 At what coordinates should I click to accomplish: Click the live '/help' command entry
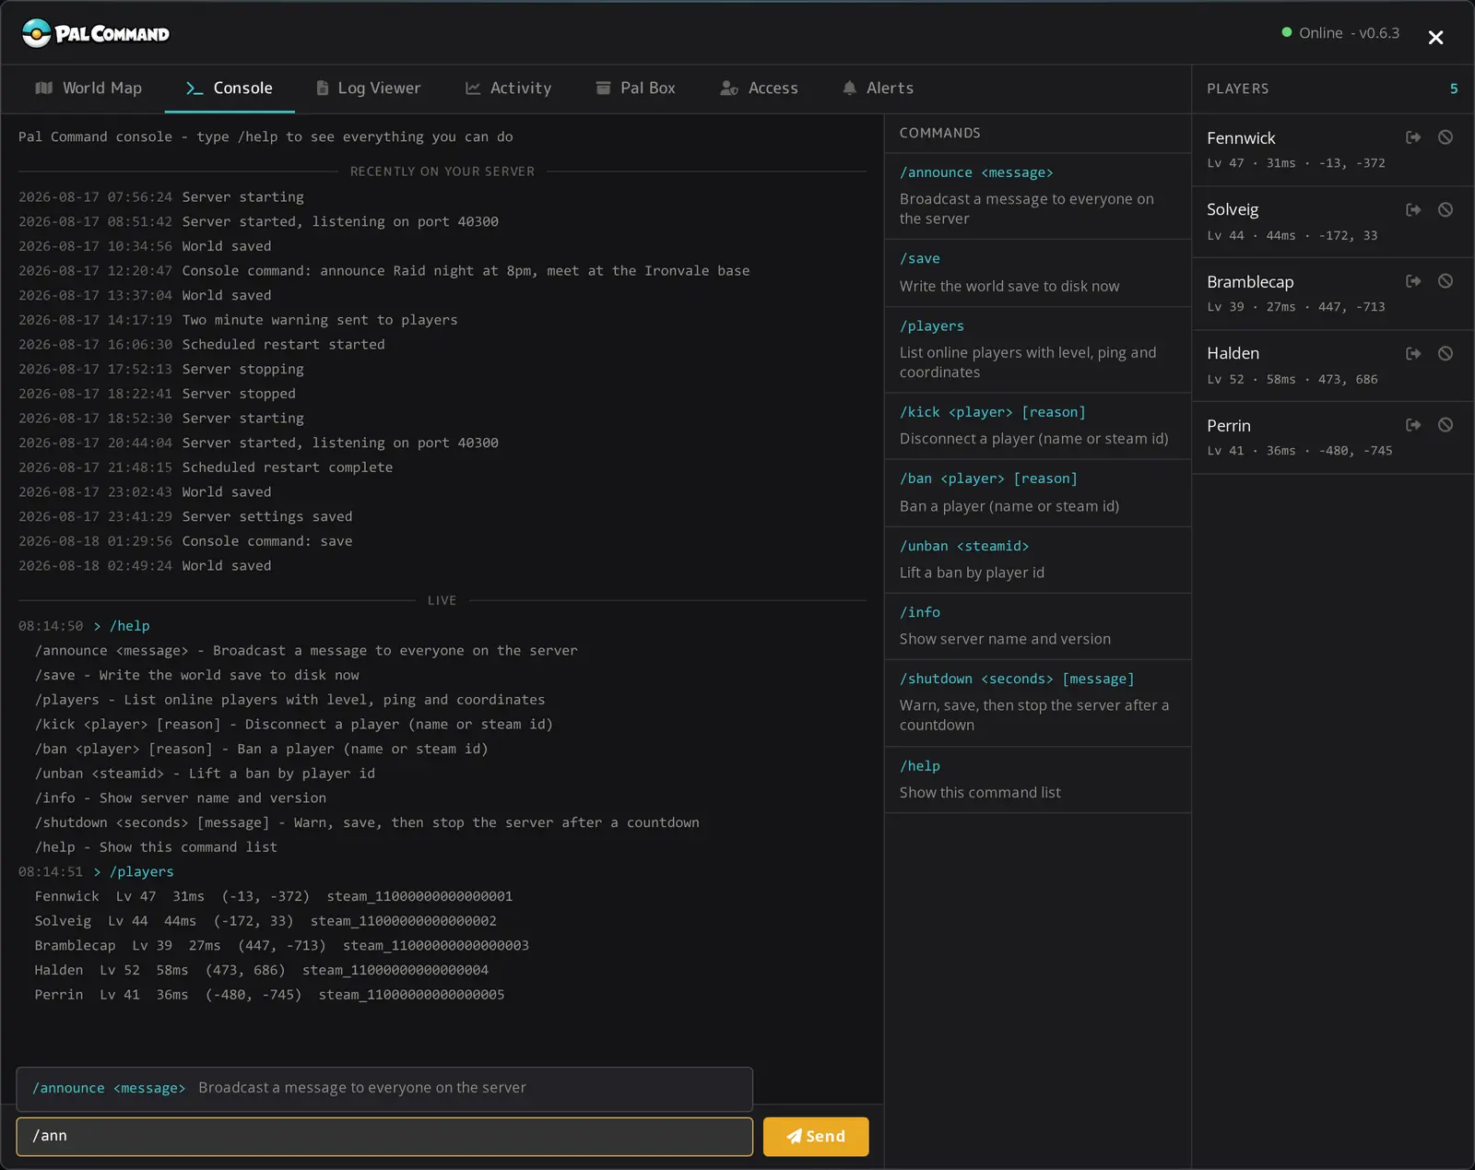coord(84,626)
